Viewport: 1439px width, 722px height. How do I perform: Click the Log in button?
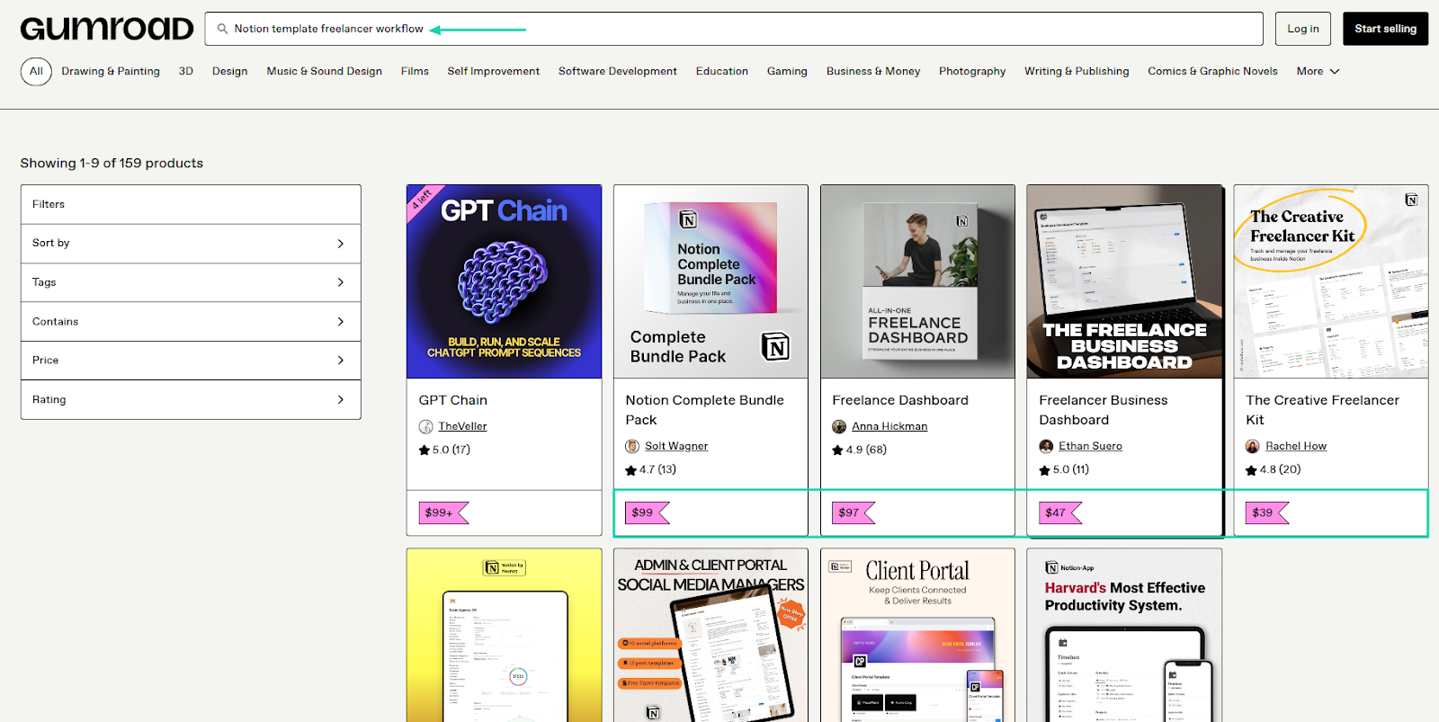pyautogui.click(x=1303, y=29)
